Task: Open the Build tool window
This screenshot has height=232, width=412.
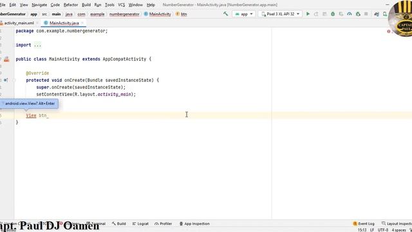Action: [118, 224]
